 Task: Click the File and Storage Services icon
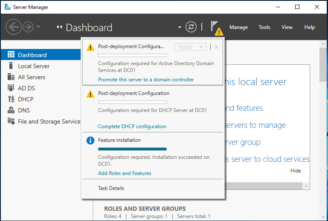[x=11, y=121]
